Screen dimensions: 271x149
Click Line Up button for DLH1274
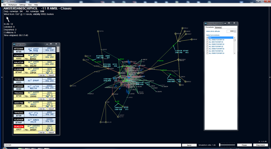pyautogui.click(x=42, y=132)
